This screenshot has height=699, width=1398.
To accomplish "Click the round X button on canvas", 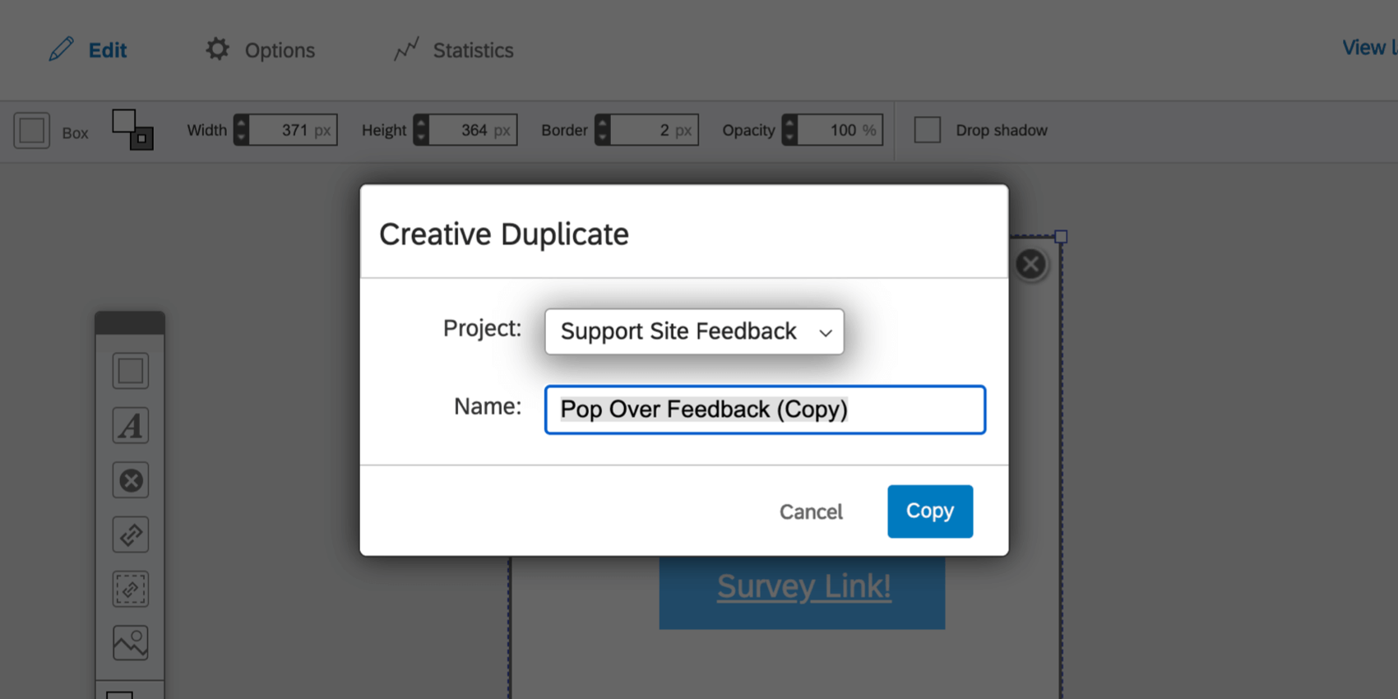I will [1030, 264].
